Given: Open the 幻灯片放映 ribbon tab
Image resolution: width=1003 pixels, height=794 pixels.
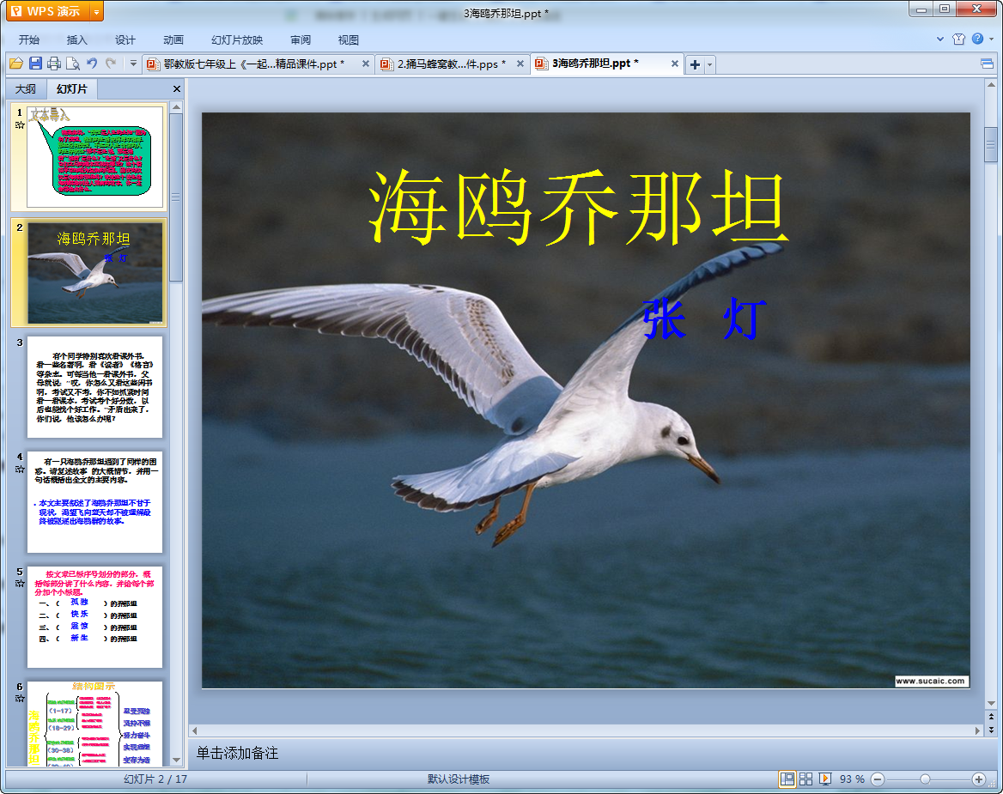Looking at the screenshot, I should coord(237,39).
